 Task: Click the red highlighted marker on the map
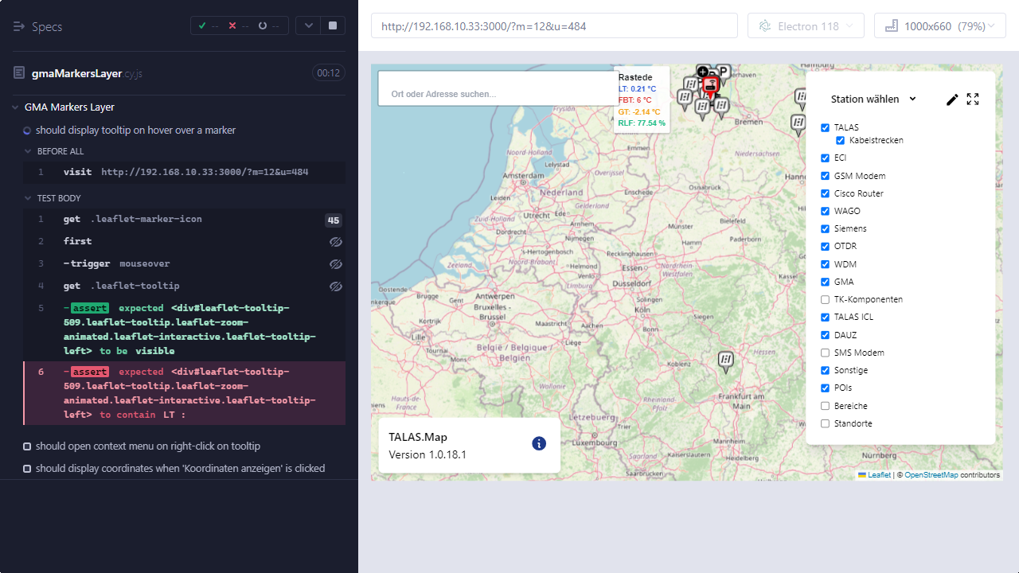[x=711, y=84]
